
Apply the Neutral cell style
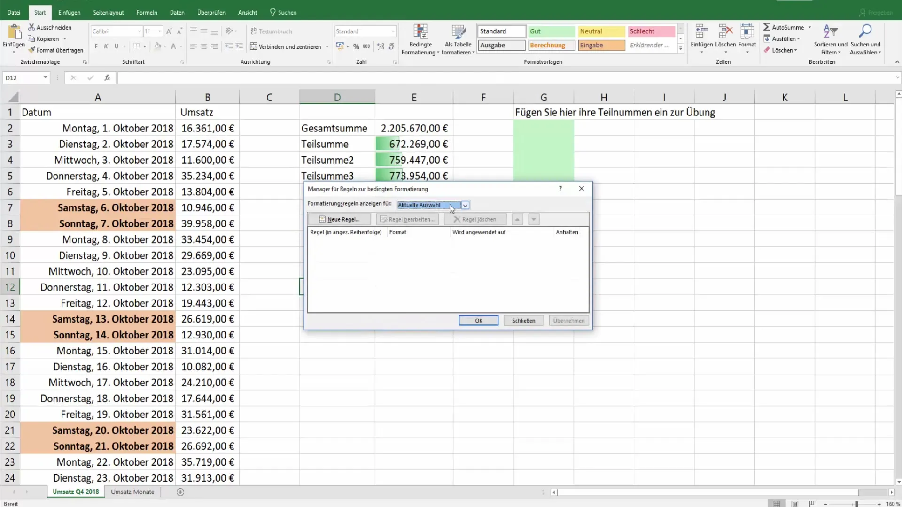coord(601,31)
